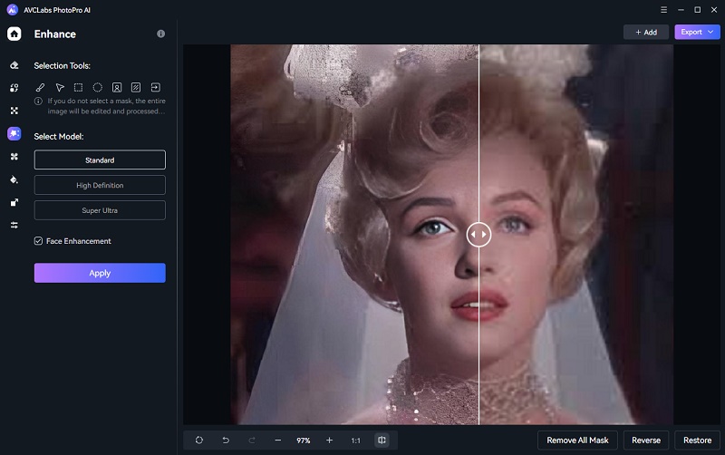Redo the last action
Viewport: 725px width, 455px height.
coord(252,440)
